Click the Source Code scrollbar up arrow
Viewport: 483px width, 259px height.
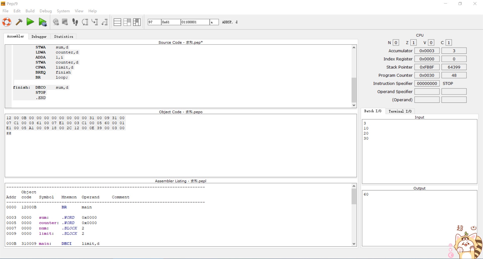pos(354,47)
